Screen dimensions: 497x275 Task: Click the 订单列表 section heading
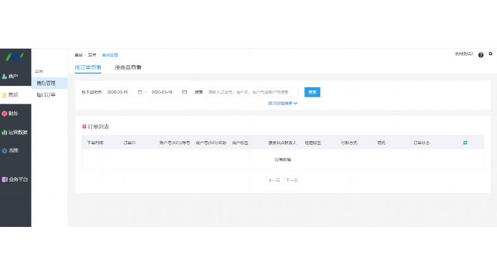click(98, 126)
